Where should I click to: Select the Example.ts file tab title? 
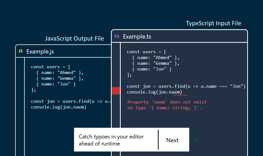[x=137, y=36]
